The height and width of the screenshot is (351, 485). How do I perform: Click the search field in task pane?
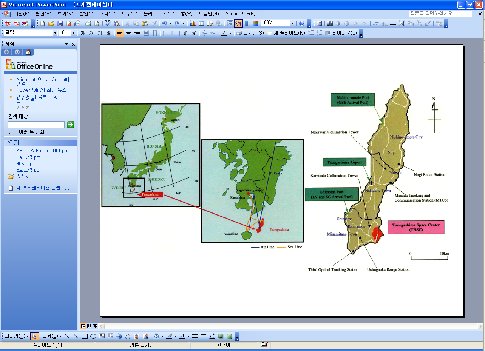36,125
